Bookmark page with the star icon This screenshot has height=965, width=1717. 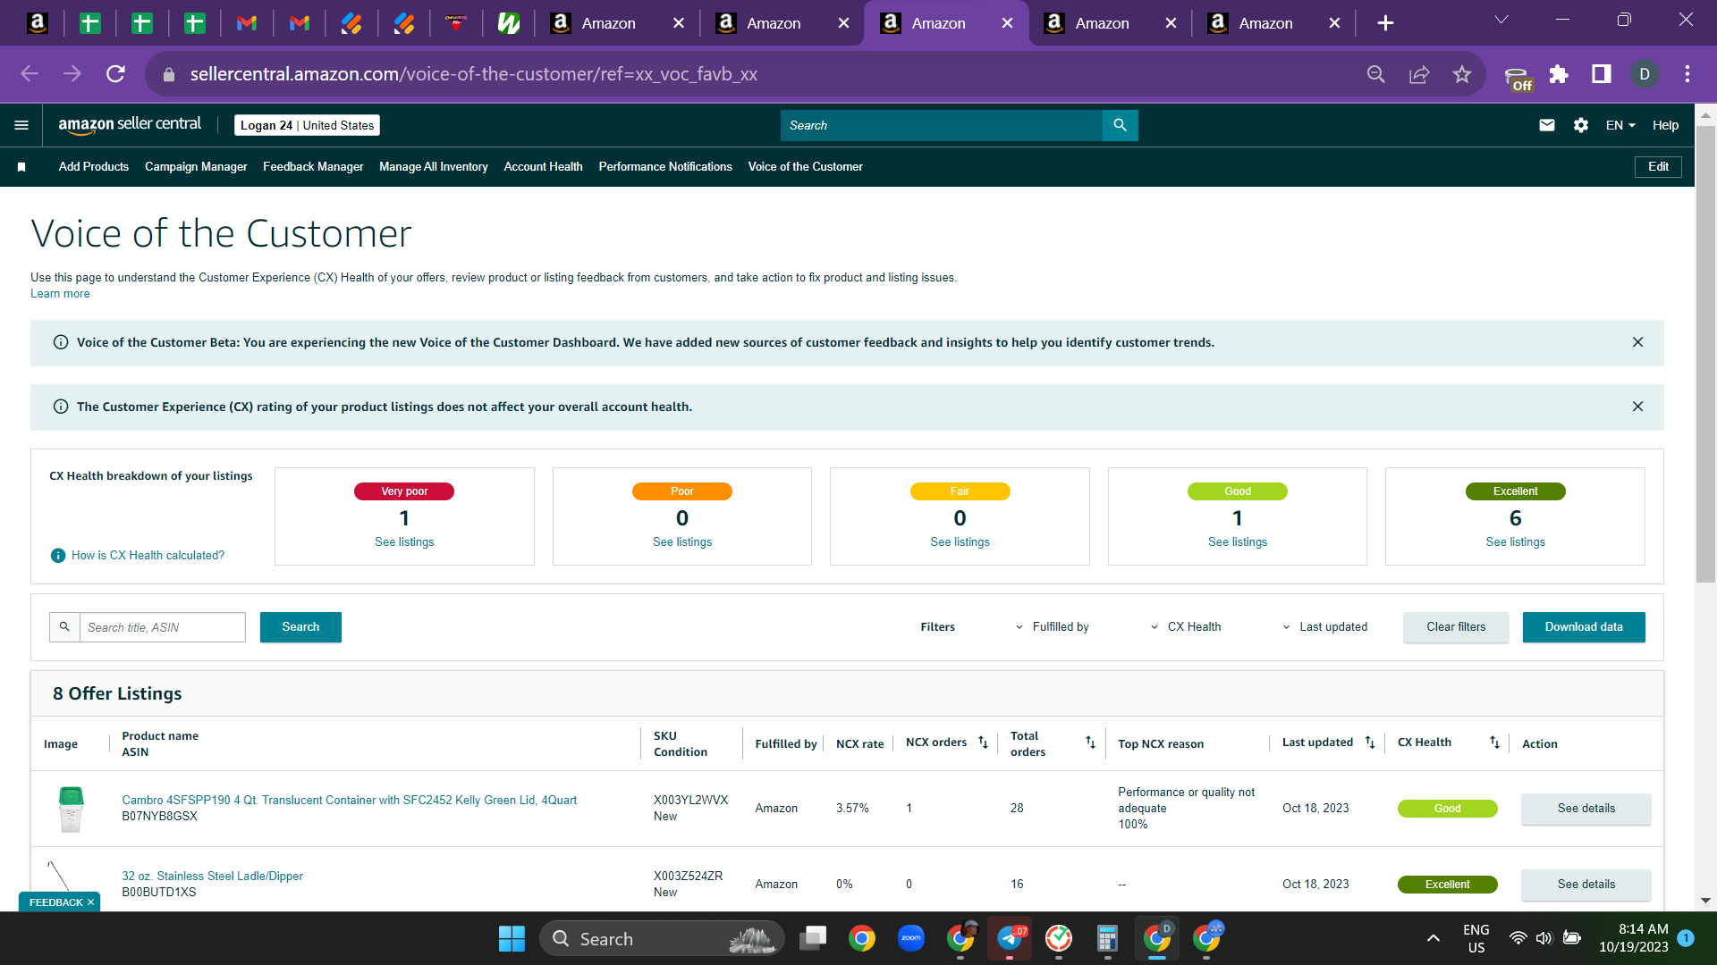1462,74
